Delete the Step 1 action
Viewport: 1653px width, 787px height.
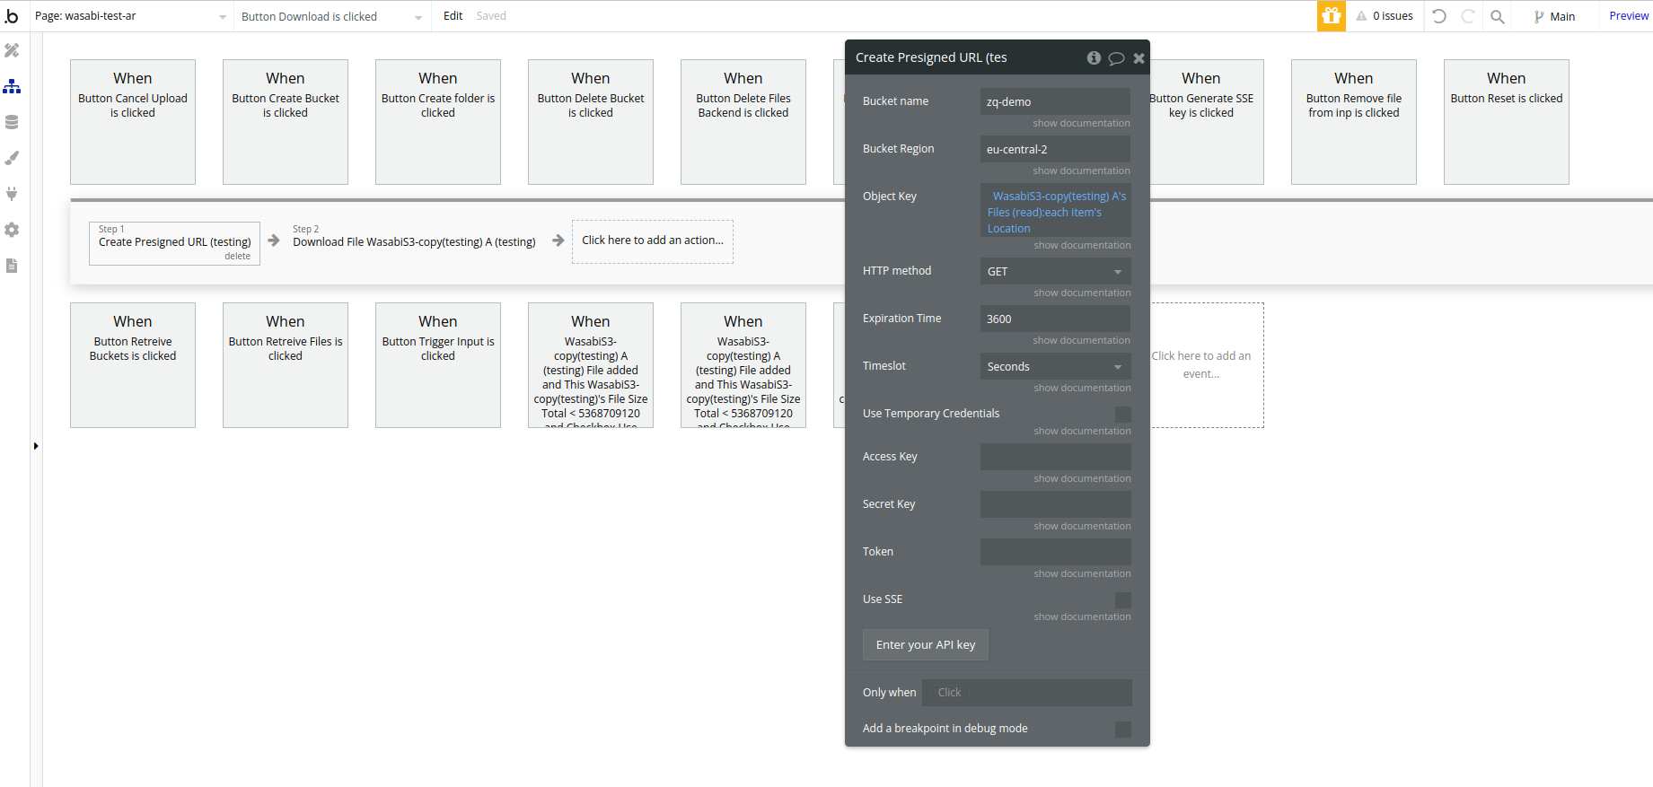pos(237,257)
